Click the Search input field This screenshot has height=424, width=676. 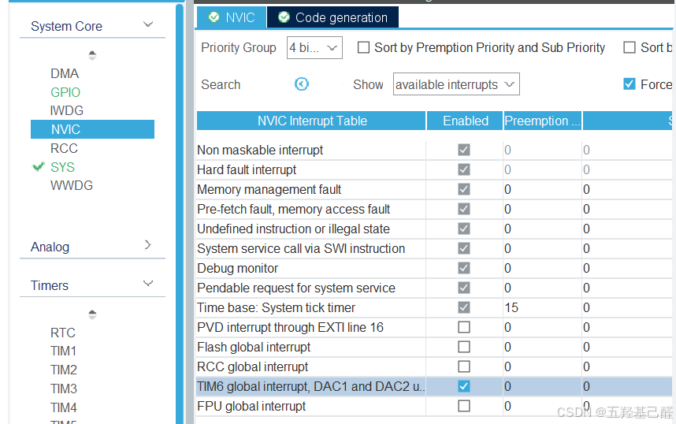[x=267, y=84]
